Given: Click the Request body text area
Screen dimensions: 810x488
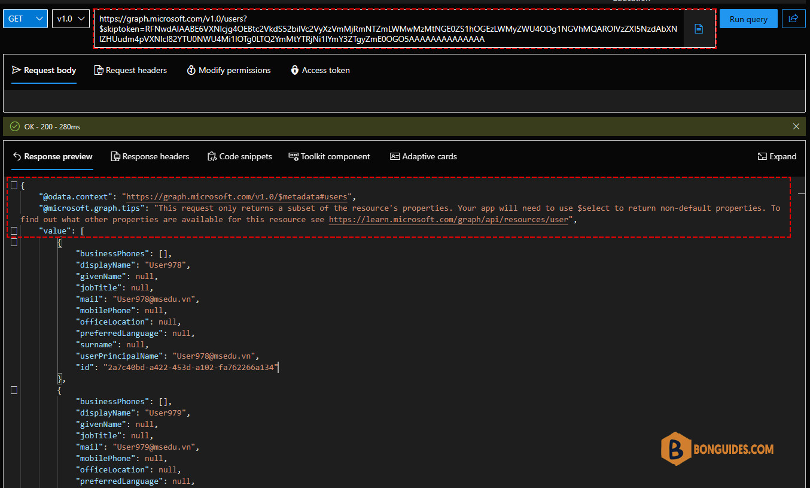Looking at the screenshot, I should coord(405,101).
